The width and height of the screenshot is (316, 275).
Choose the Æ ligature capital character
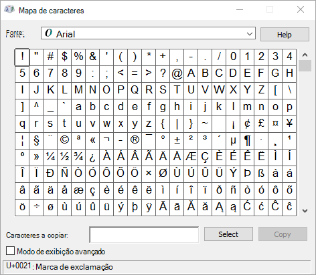(x=191, y=158)
